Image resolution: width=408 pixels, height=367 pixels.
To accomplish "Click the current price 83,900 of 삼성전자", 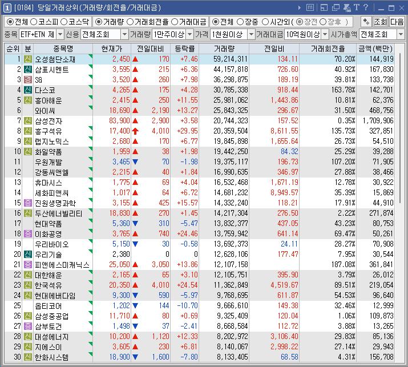I will [119, 121].
